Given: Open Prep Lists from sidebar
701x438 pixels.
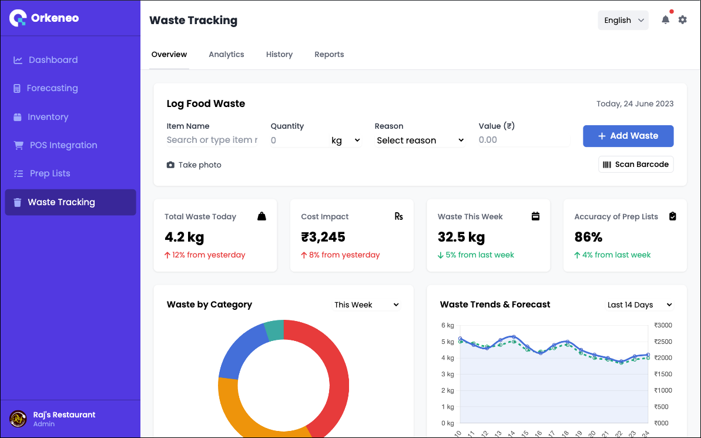Looking at the screenshot, I should pos(70,173).
